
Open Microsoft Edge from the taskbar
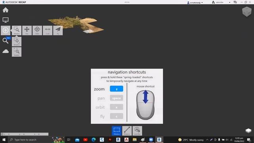(94, 139)
